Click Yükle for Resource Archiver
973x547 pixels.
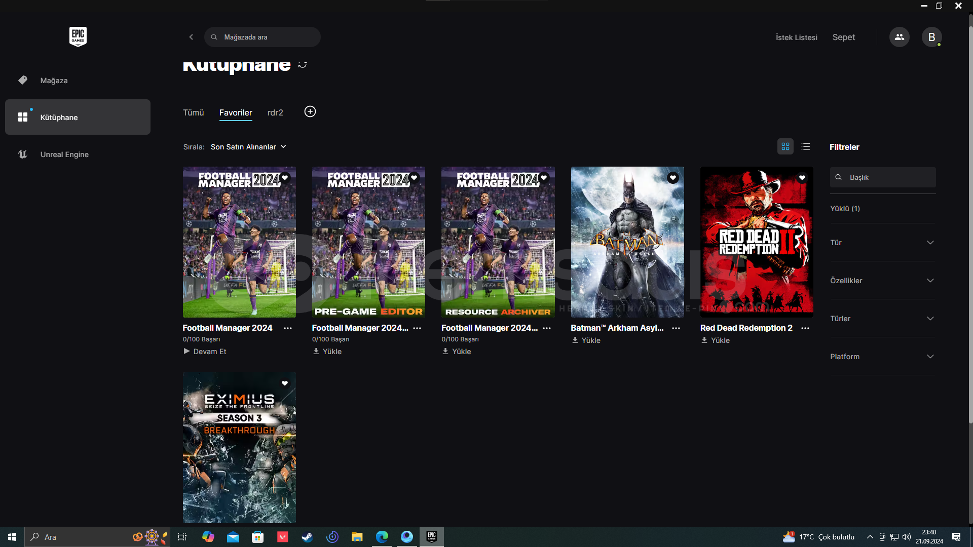point(457,351)
